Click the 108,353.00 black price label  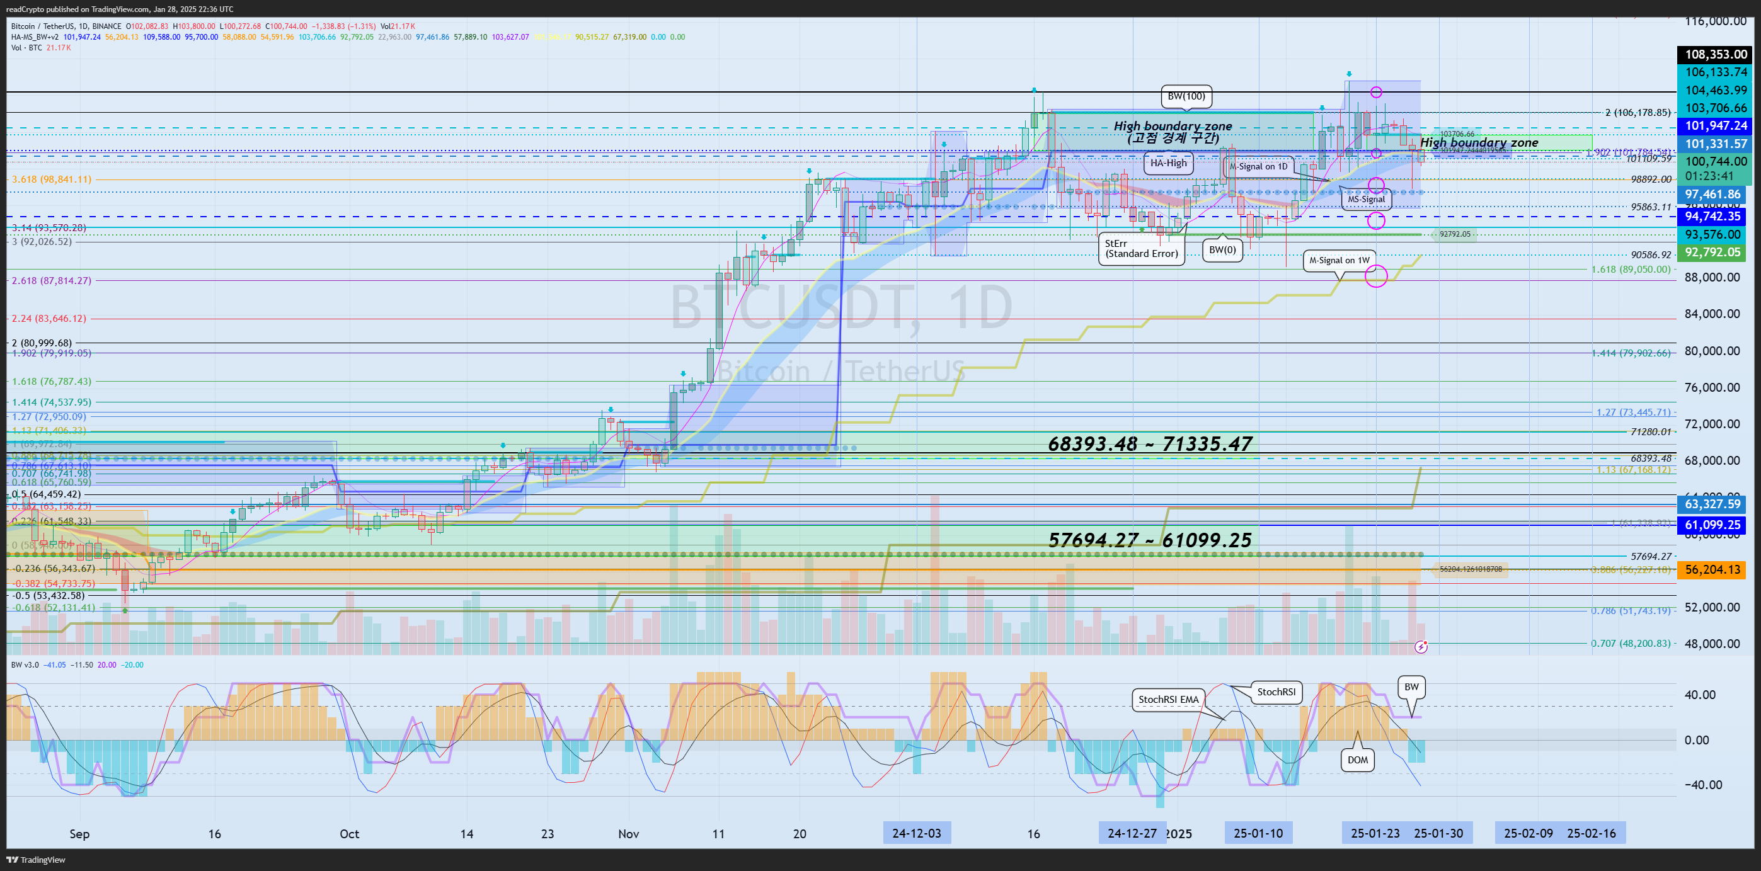[x=1716, y=55]
